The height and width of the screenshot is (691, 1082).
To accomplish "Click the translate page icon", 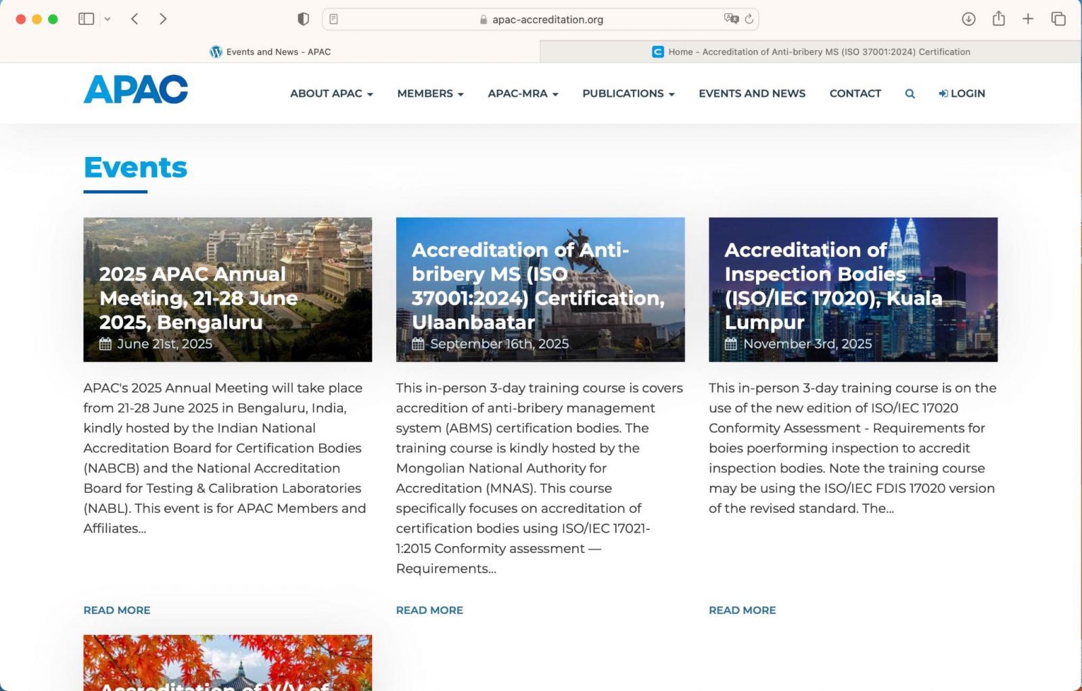I will [x=730, y=19].
